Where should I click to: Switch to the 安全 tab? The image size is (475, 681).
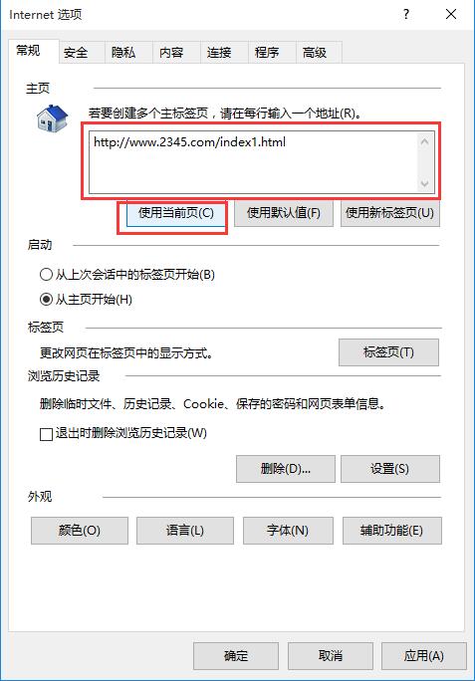[76, 53]
